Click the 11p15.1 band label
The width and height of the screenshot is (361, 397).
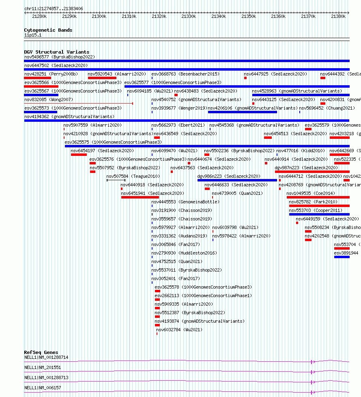33,35
